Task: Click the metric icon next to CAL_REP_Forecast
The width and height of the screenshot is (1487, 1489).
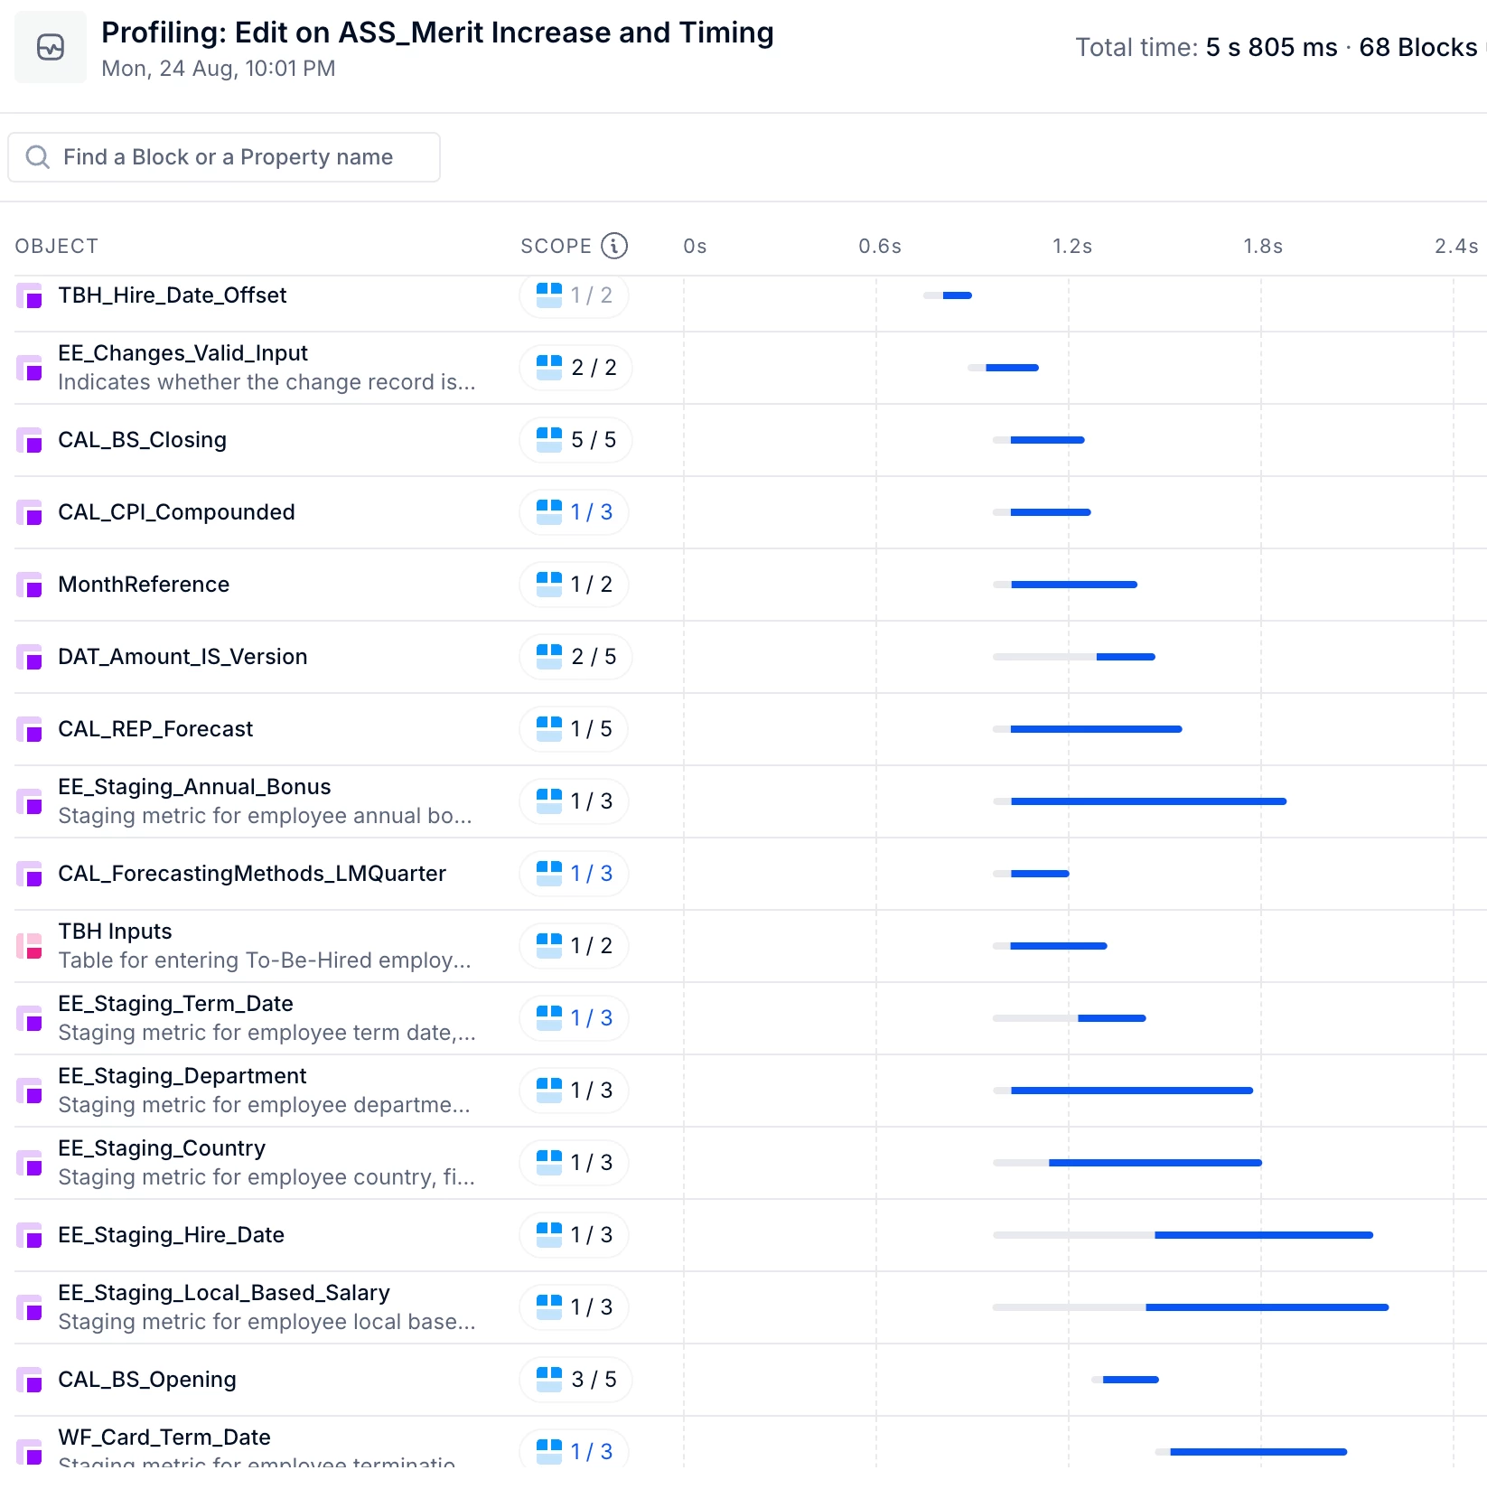Action: pos(30,729)
